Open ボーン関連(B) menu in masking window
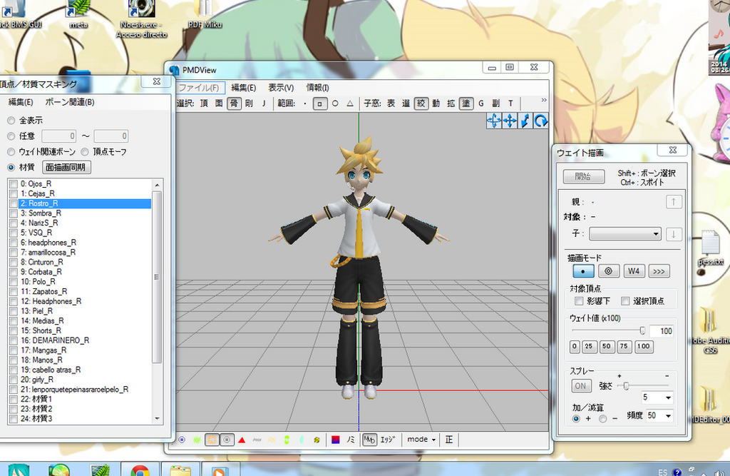 [70, 102]
